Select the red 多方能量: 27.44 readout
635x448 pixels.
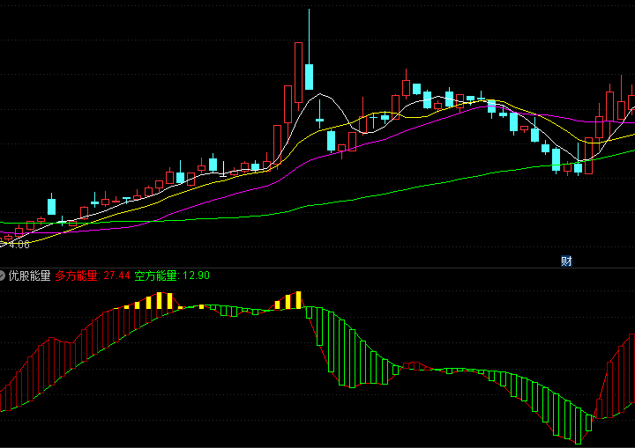(93, 275)
